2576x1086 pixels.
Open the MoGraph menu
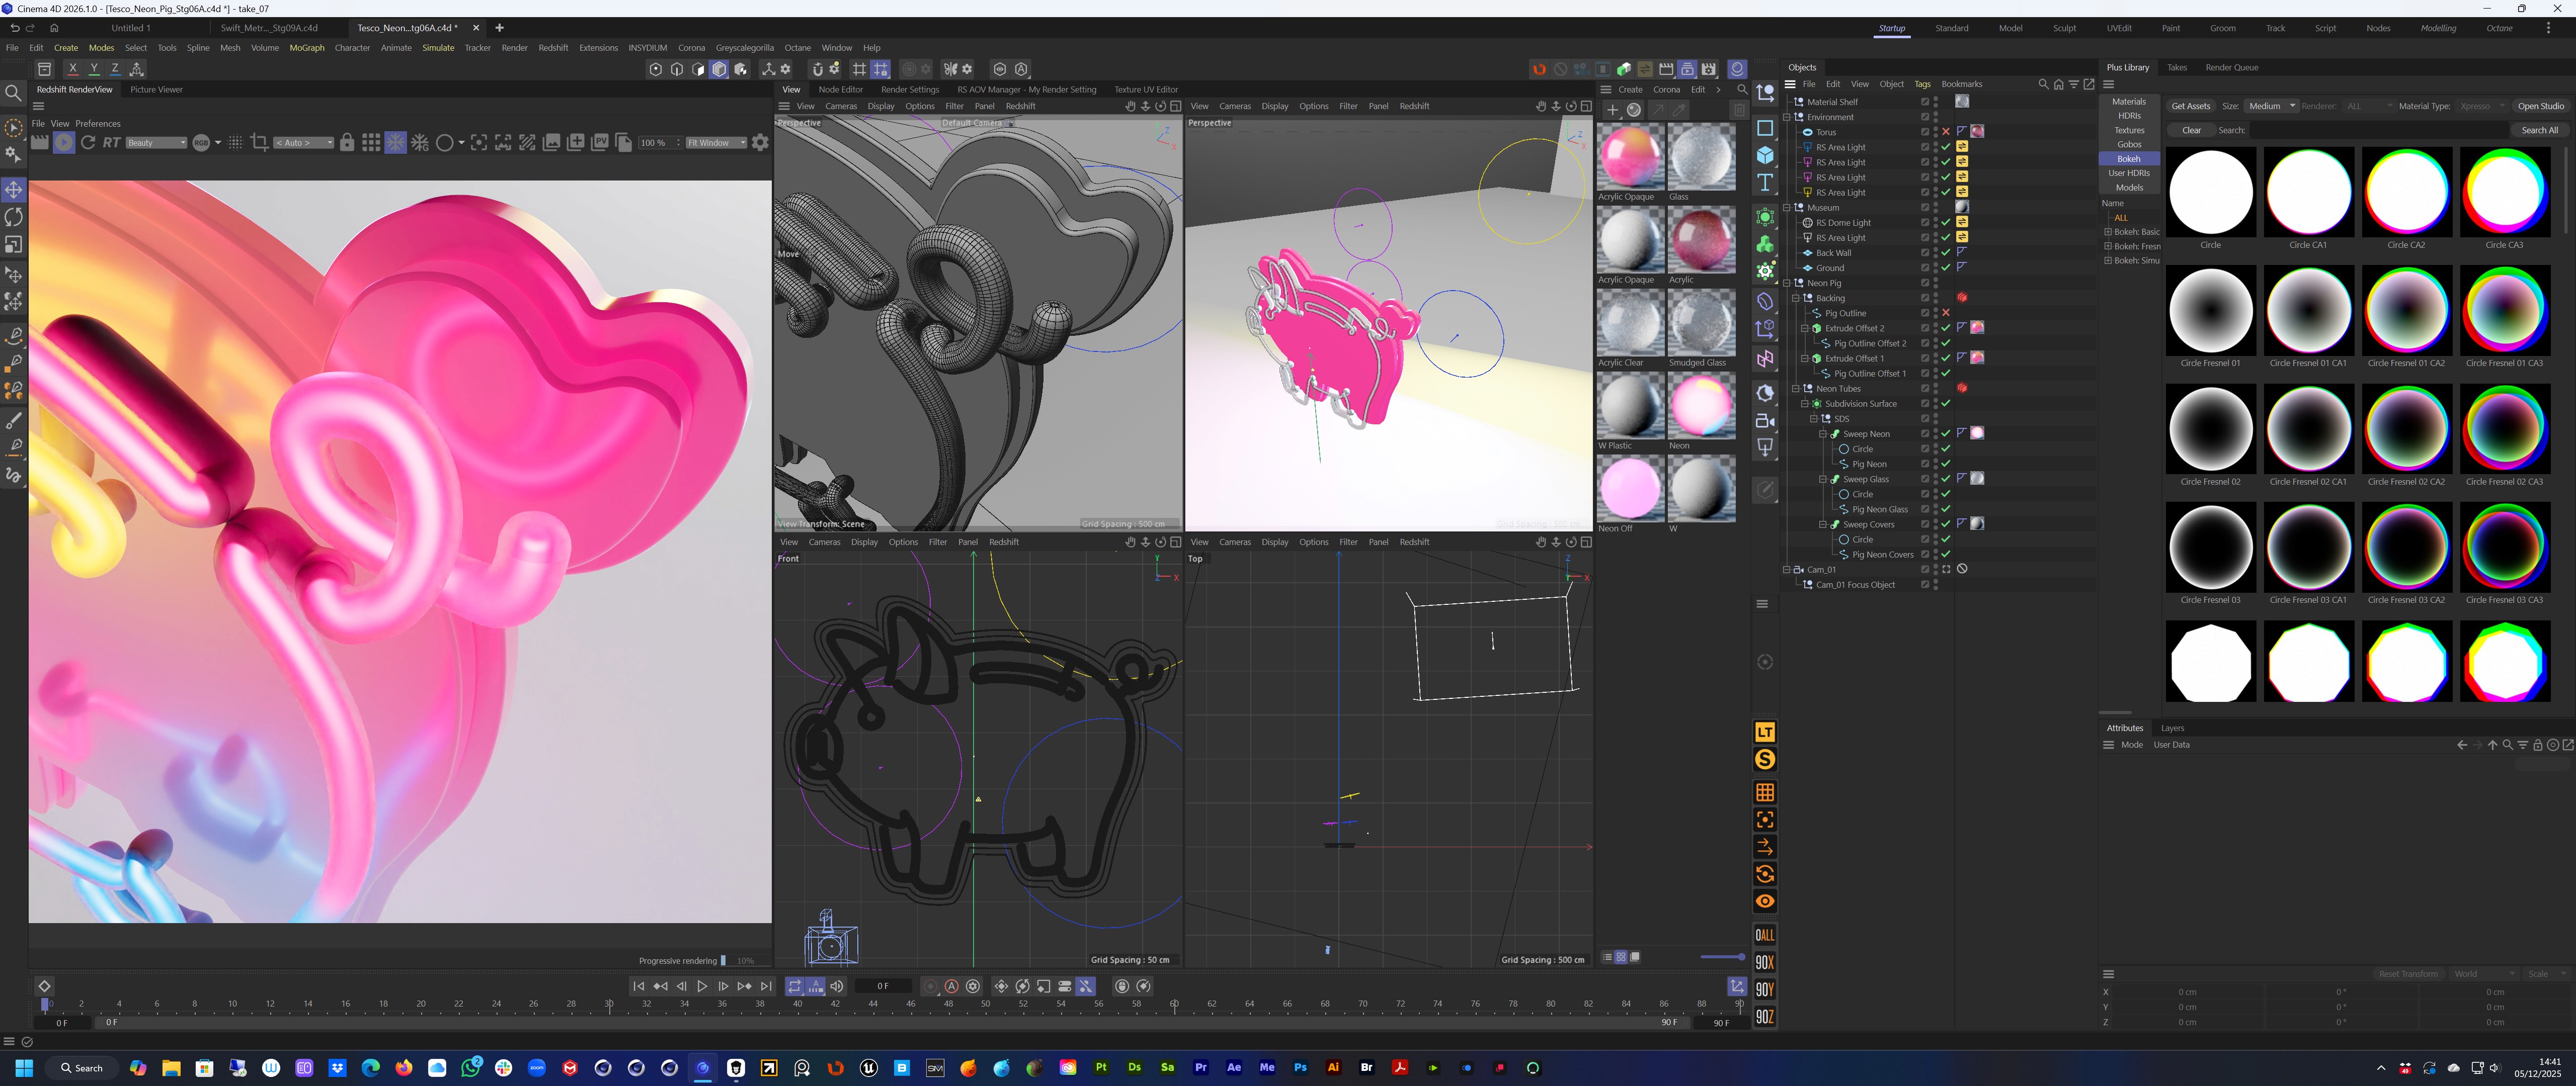pyautogui.click(x=306, y=48)
